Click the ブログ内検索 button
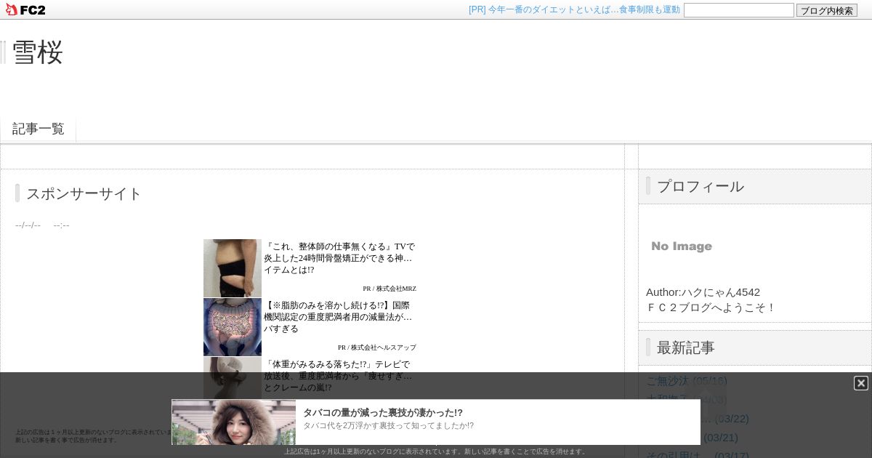 click(x=827, y=10)
